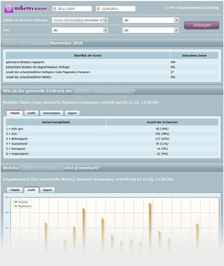224x266 pixels.
Task: Click the Überblick der Suche column header
Action: click(x=88, y=56)
